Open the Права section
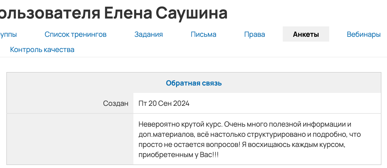 click(254, 34)
